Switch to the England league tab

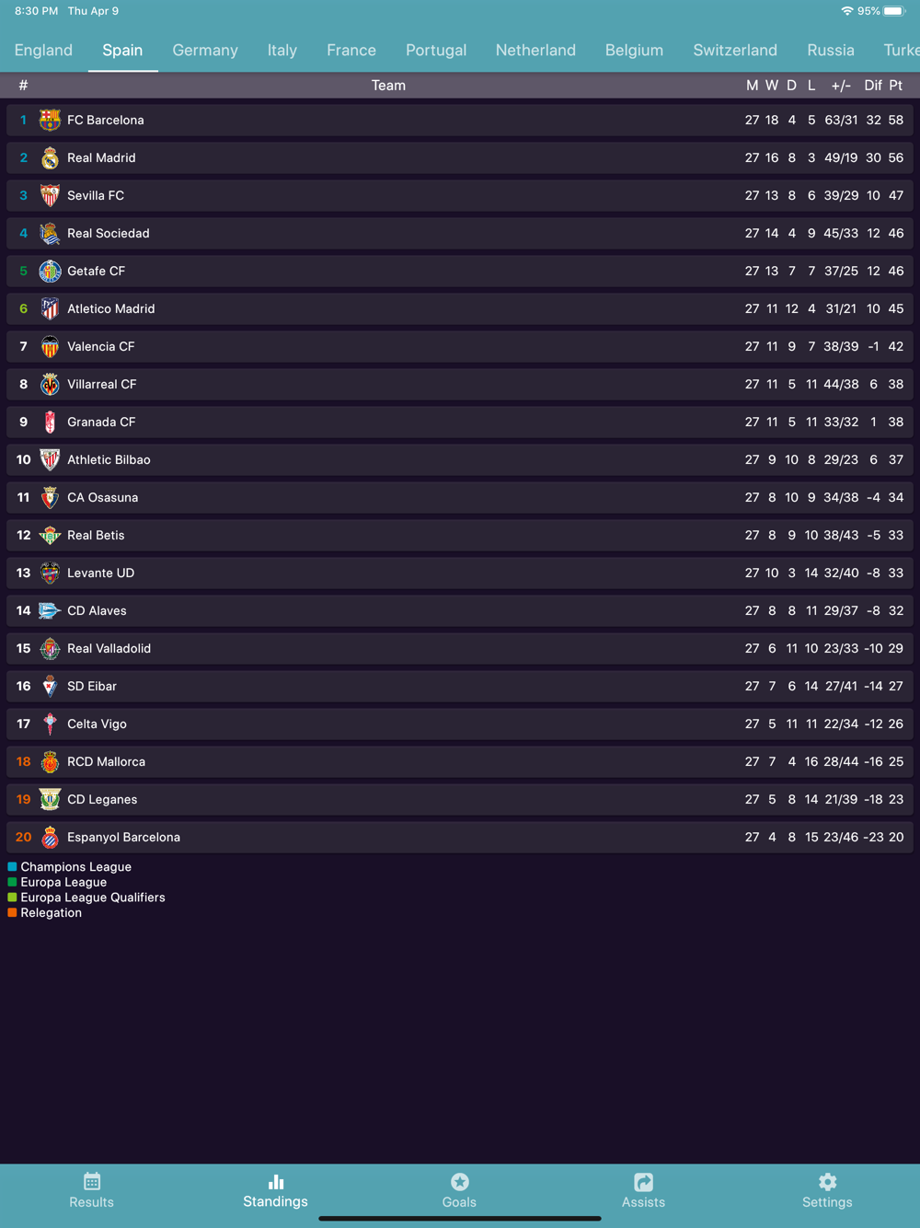[43, 50]
